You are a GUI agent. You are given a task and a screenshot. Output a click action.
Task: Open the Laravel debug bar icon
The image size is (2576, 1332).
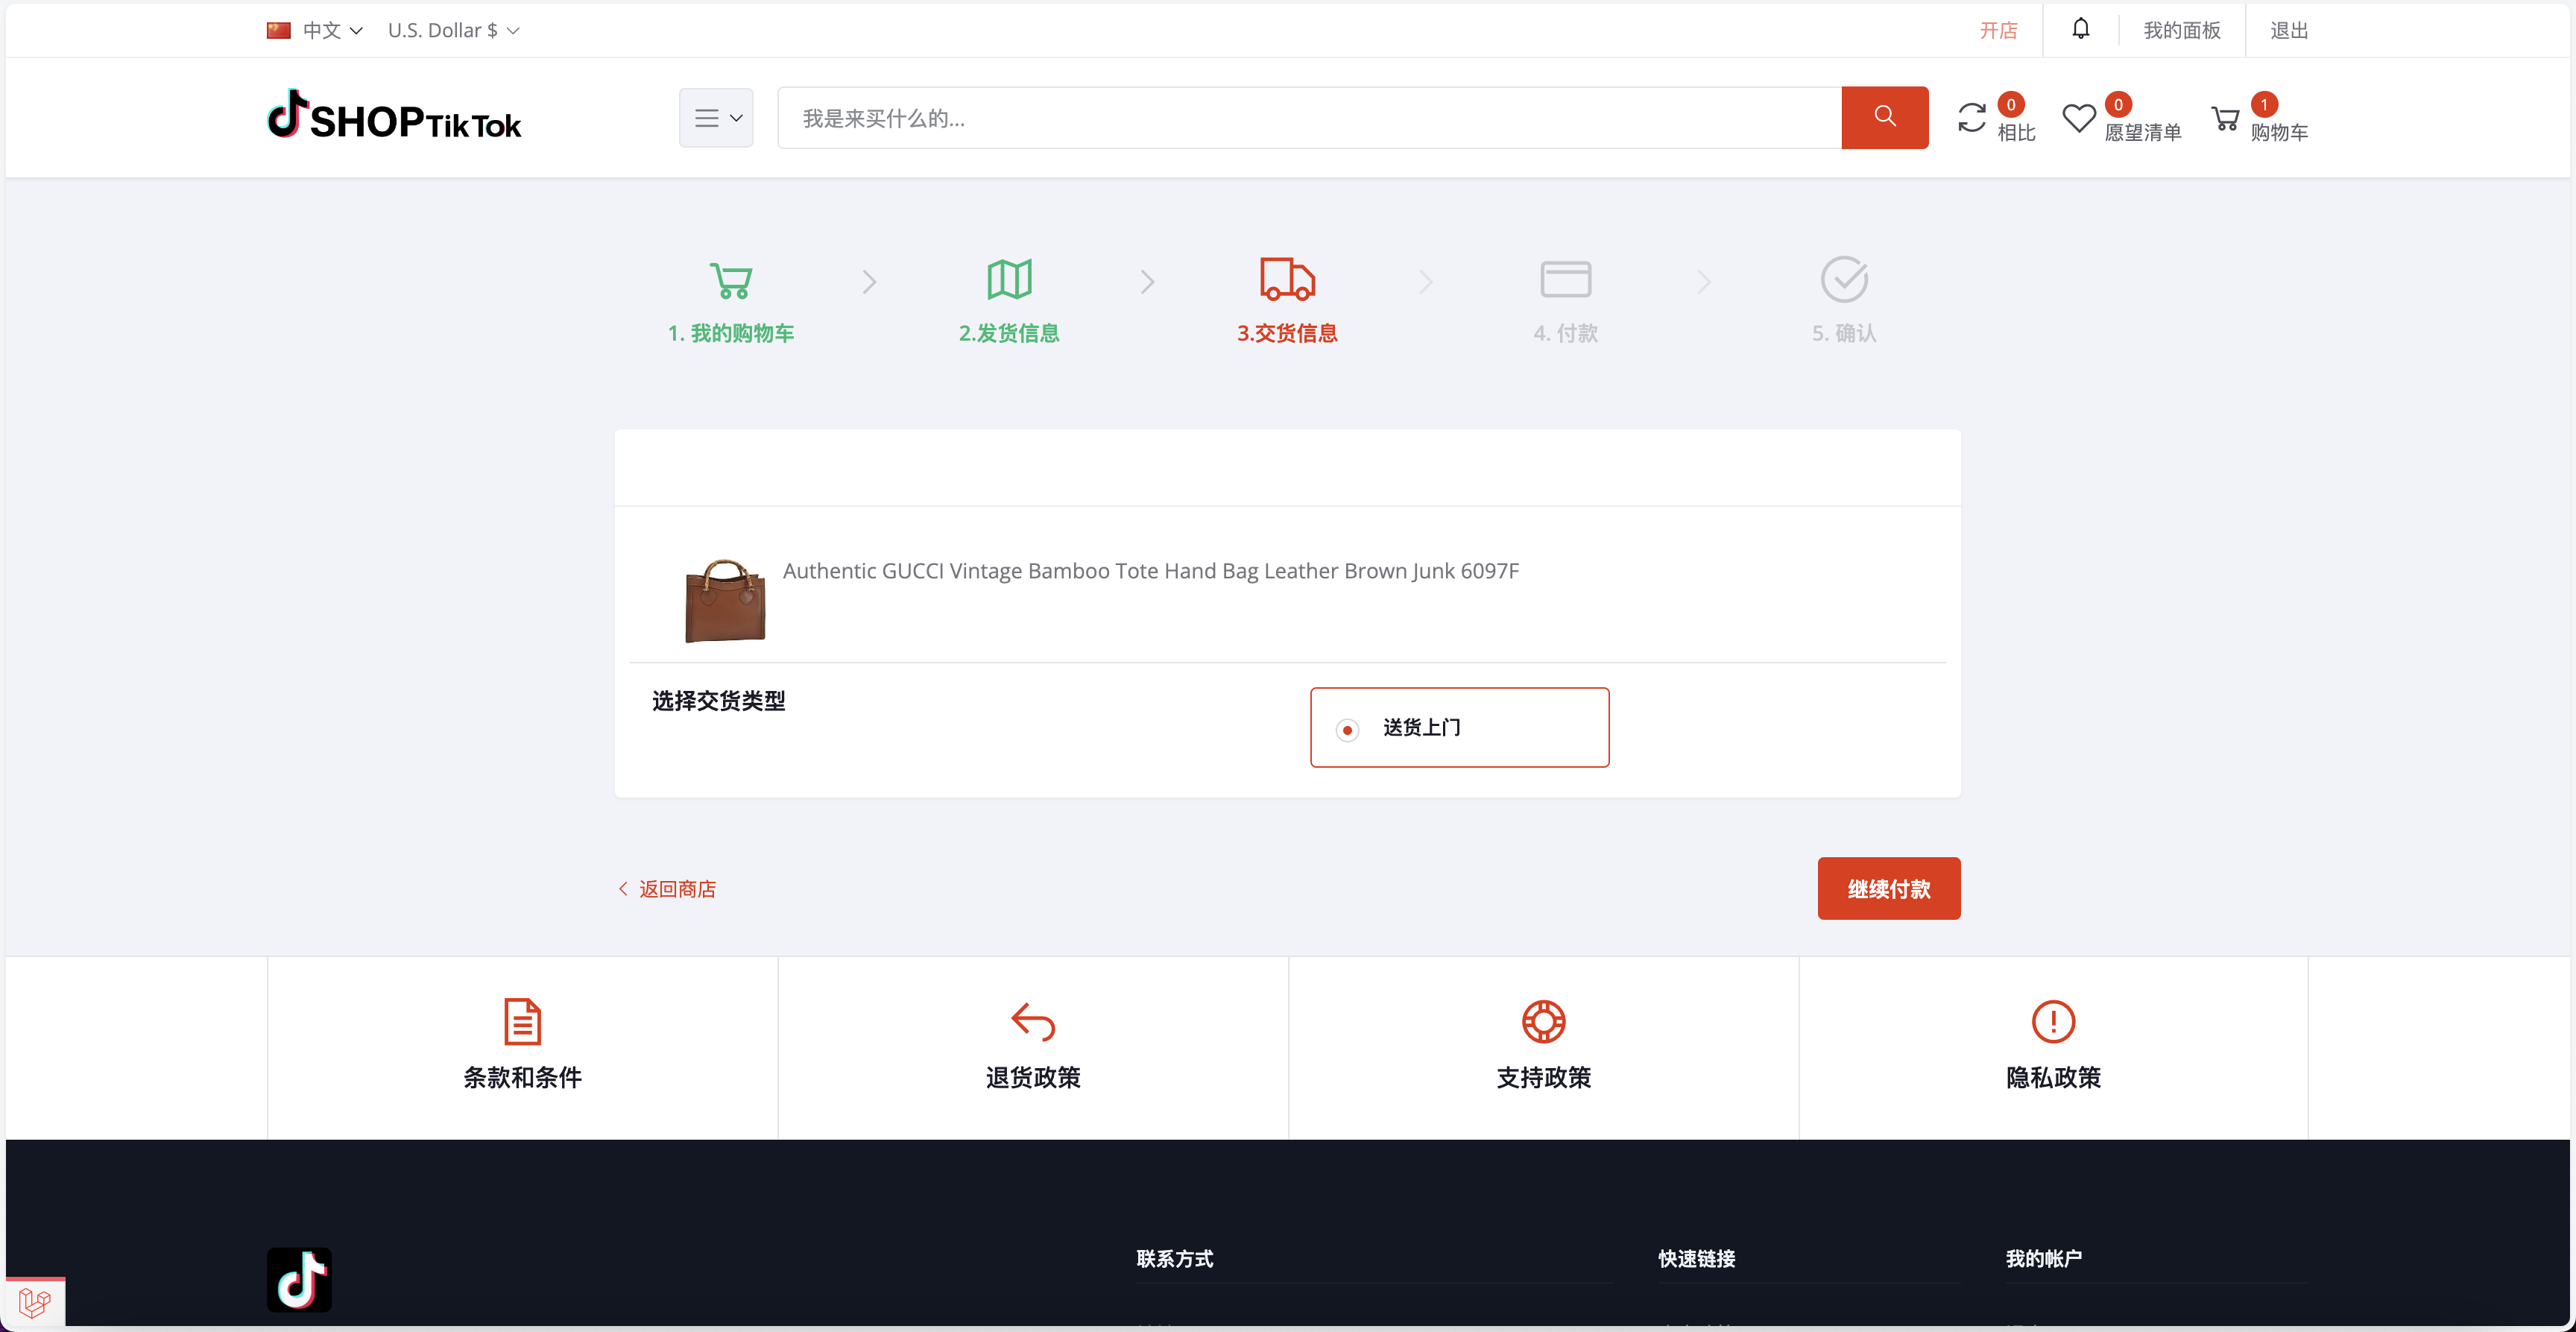[x=35, y=1302]
